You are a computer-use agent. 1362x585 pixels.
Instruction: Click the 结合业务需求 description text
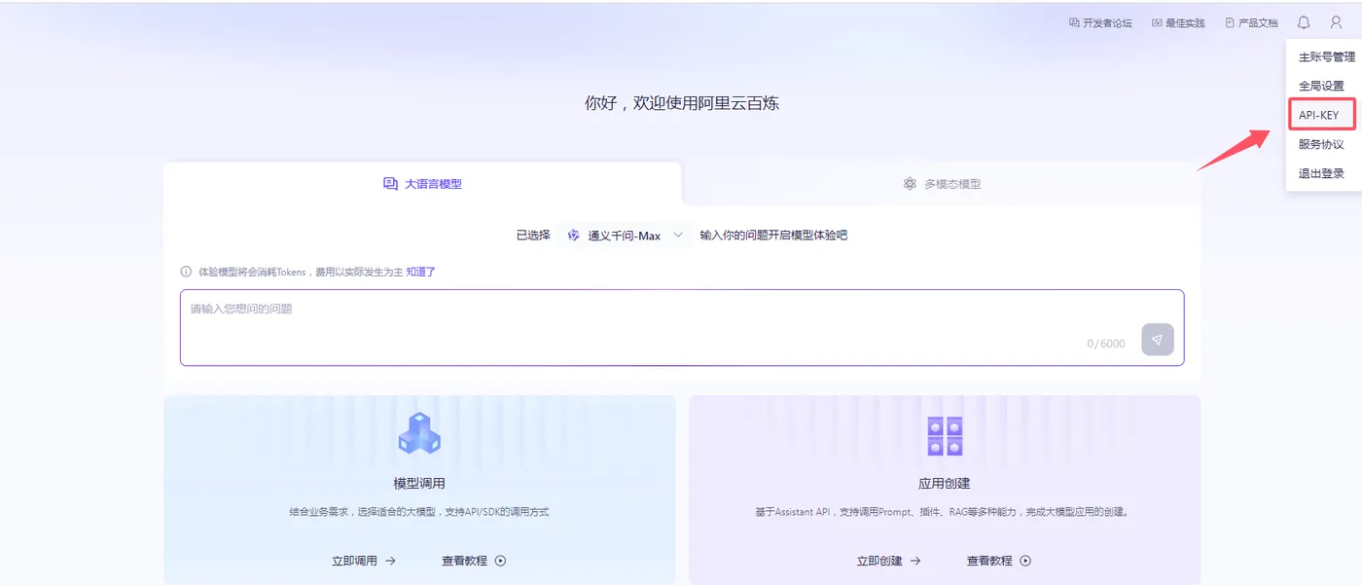point(419,511)
